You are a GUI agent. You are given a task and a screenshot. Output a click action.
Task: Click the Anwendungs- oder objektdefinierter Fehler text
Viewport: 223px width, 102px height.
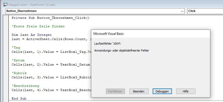click(x=122, y=50)
